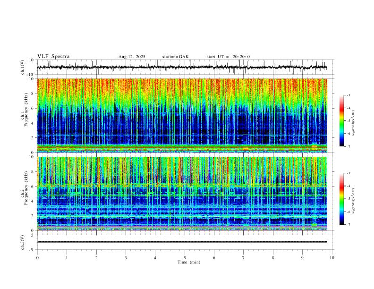The height and width of the screenshot is (289, 374).
Task: Click inside the ch.1 spectrogram plot
Action: click(x=182, y=115)
